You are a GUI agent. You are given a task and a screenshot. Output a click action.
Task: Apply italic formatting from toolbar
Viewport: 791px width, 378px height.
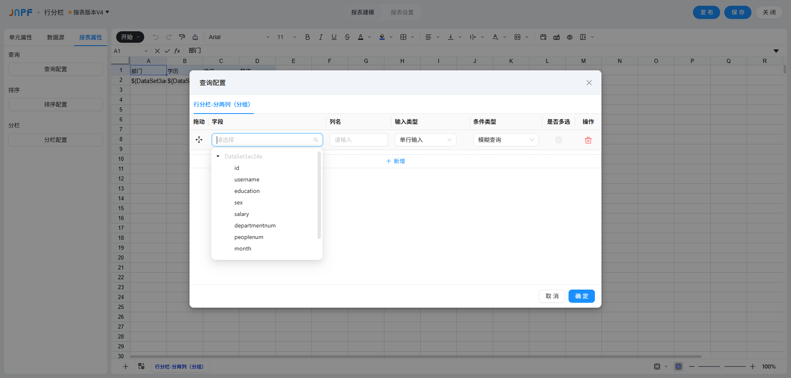click(x=321, y=37)
